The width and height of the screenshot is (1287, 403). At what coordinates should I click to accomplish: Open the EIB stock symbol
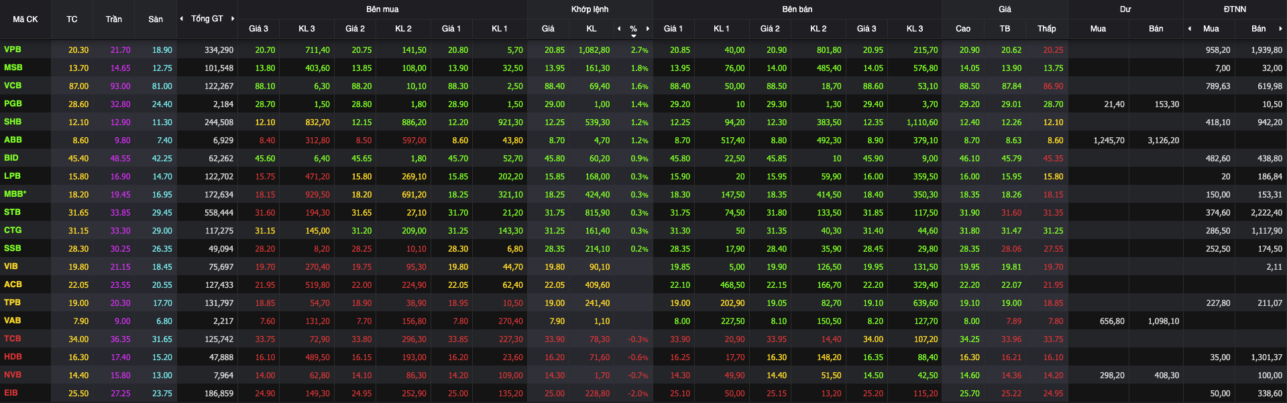(11, 393)
